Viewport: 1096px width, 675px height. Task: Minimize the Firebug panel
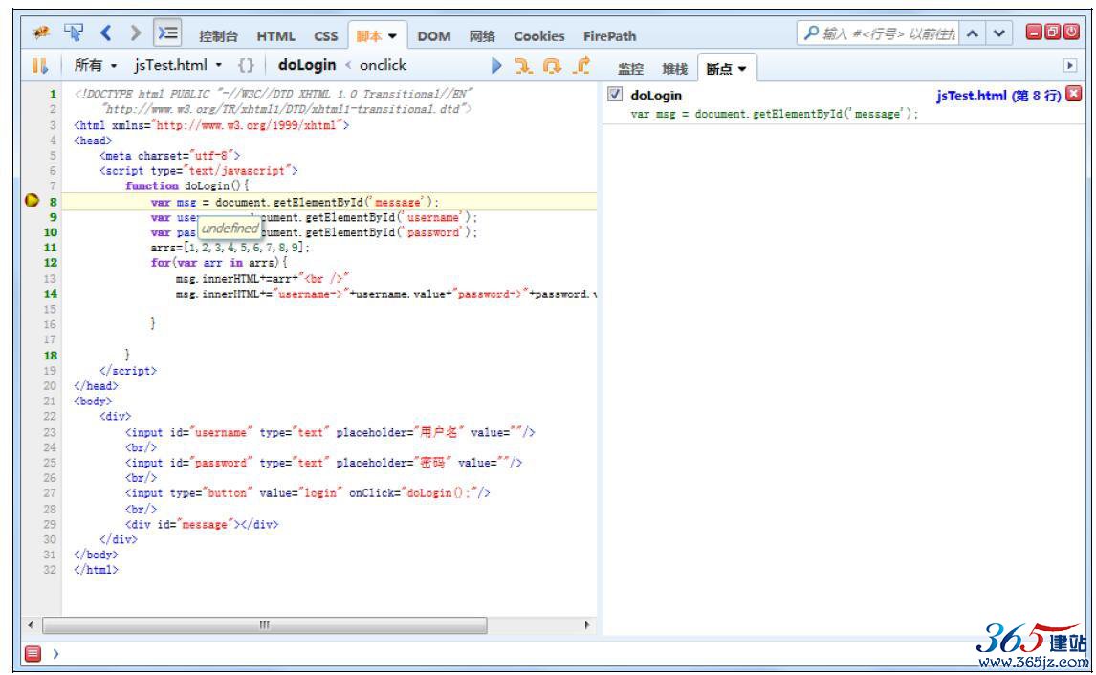pyautogui.click(x=1034, y=32)
